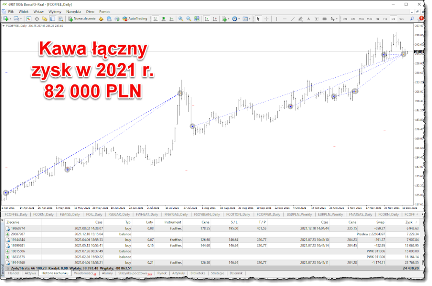The width and height of the screenshot is (432, 286).
Task: Switch chart to M15 timeframe
Action: coord(361,19)
